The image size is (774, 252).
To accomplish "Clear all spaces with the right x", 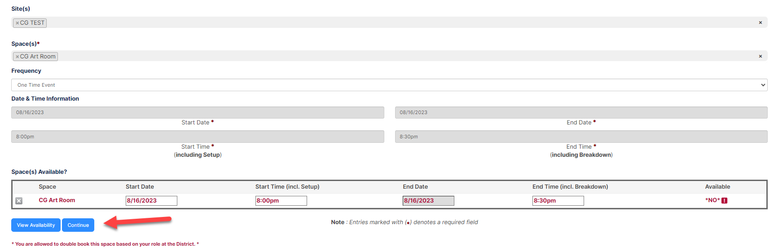I will (x=760, y=56).
